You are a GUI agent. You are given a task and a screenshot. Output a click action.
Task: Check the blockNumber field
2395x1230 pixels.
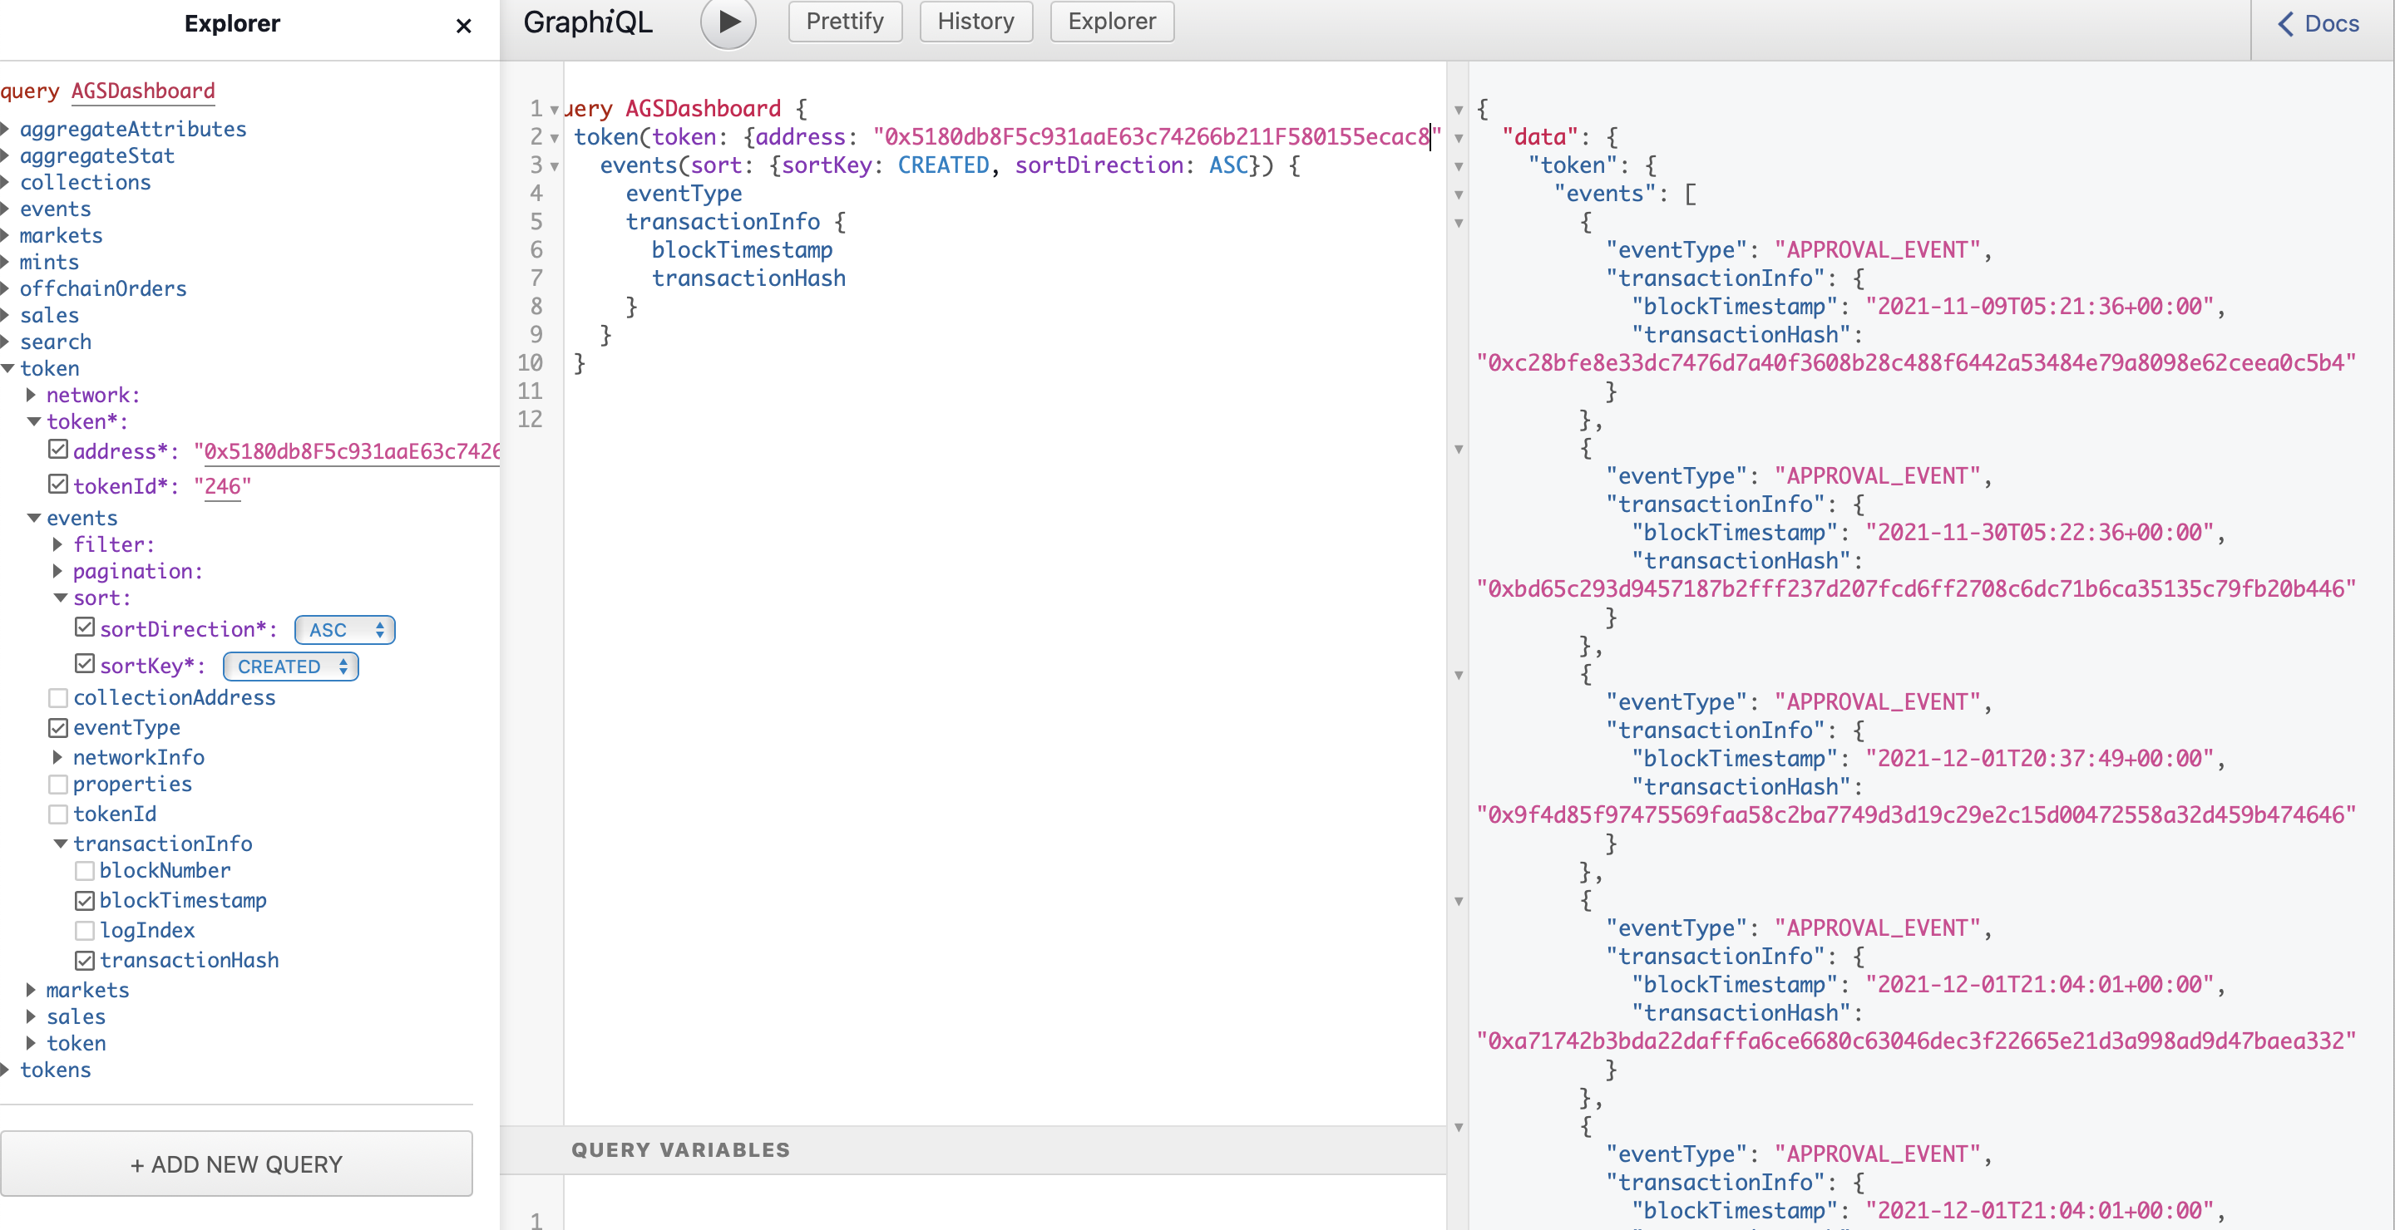85,872
